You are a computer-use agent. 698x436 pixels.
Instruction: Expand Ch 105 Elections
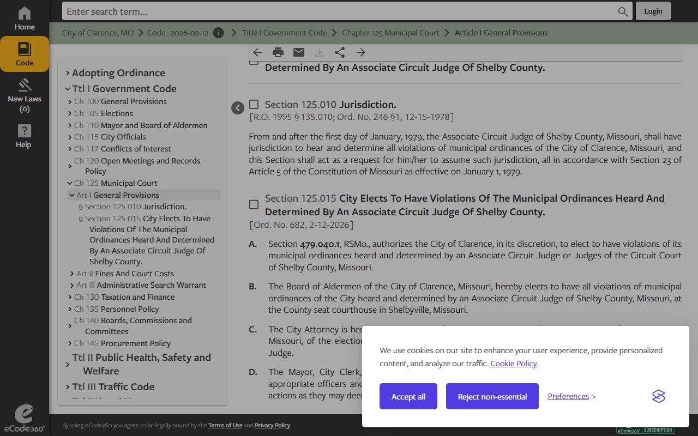tap(70, 113)
